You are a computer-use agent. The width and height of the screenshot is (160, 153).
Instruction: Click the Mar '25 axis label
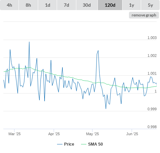(x=15, y=134)
